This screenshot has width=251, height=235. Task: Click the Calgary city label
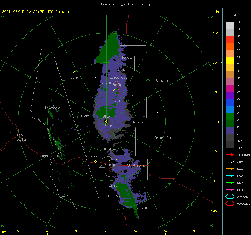pos(109,164)
